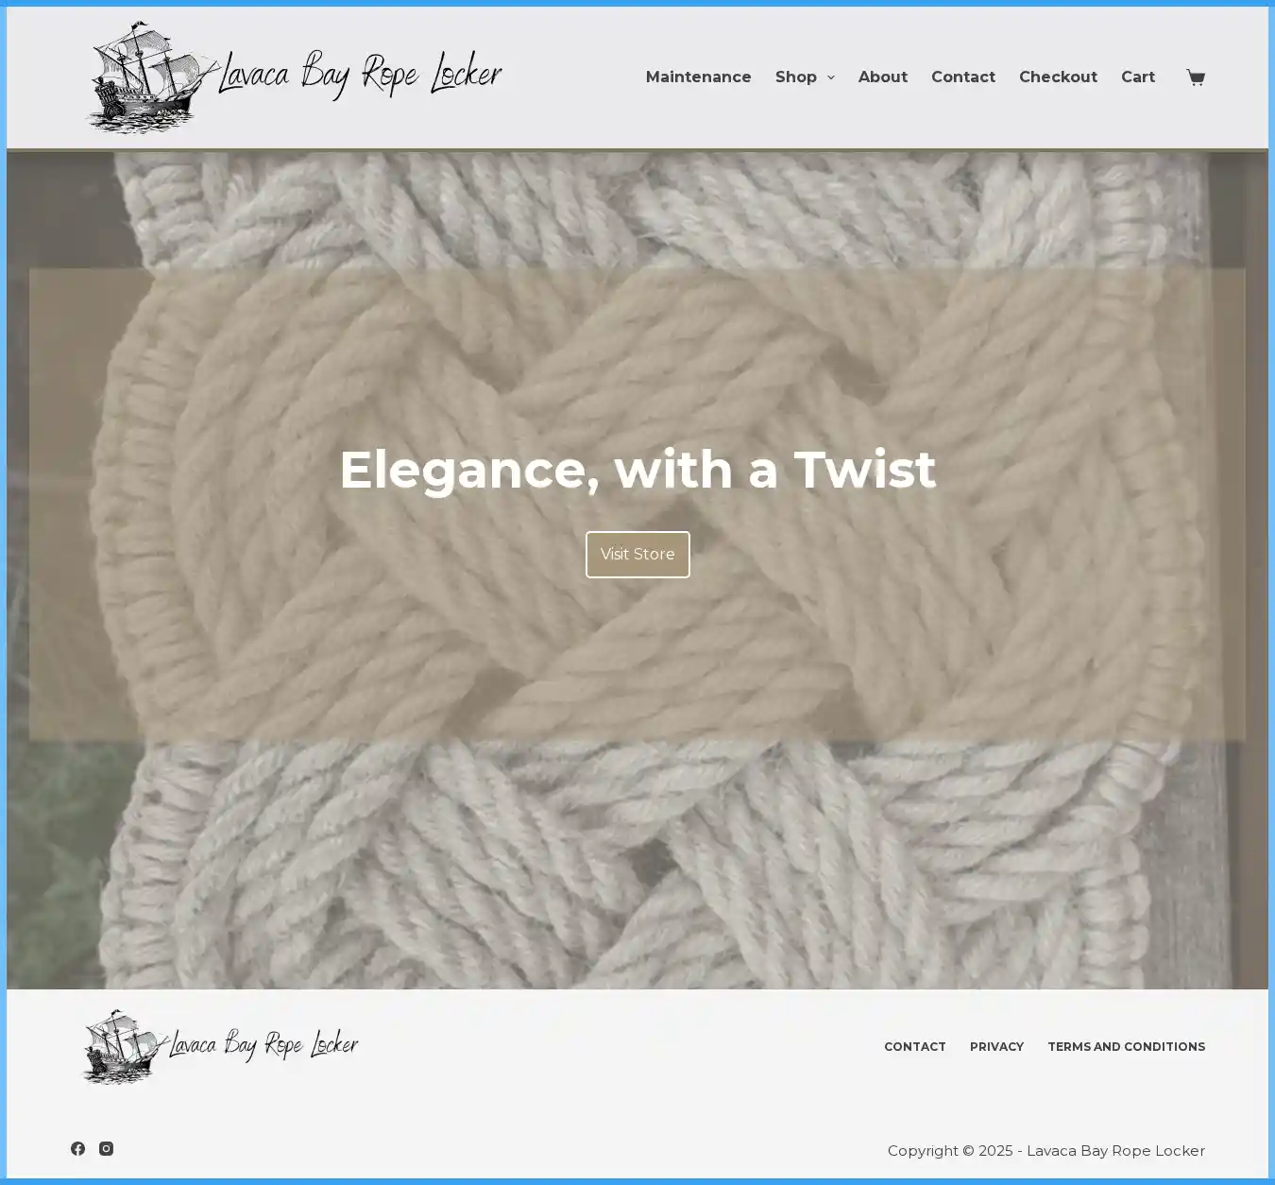
Task: Open the About page from navigation
Action: (x=882, y=77)
